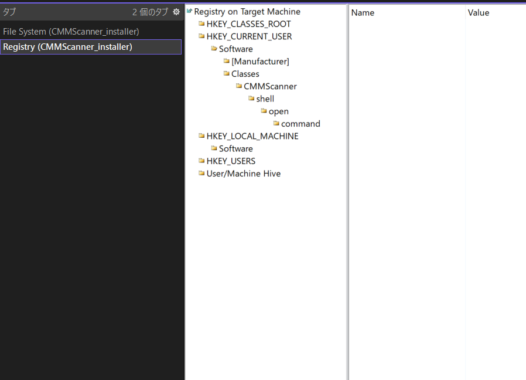Click the HKEY_USERS folder icon

click(201, 161)
